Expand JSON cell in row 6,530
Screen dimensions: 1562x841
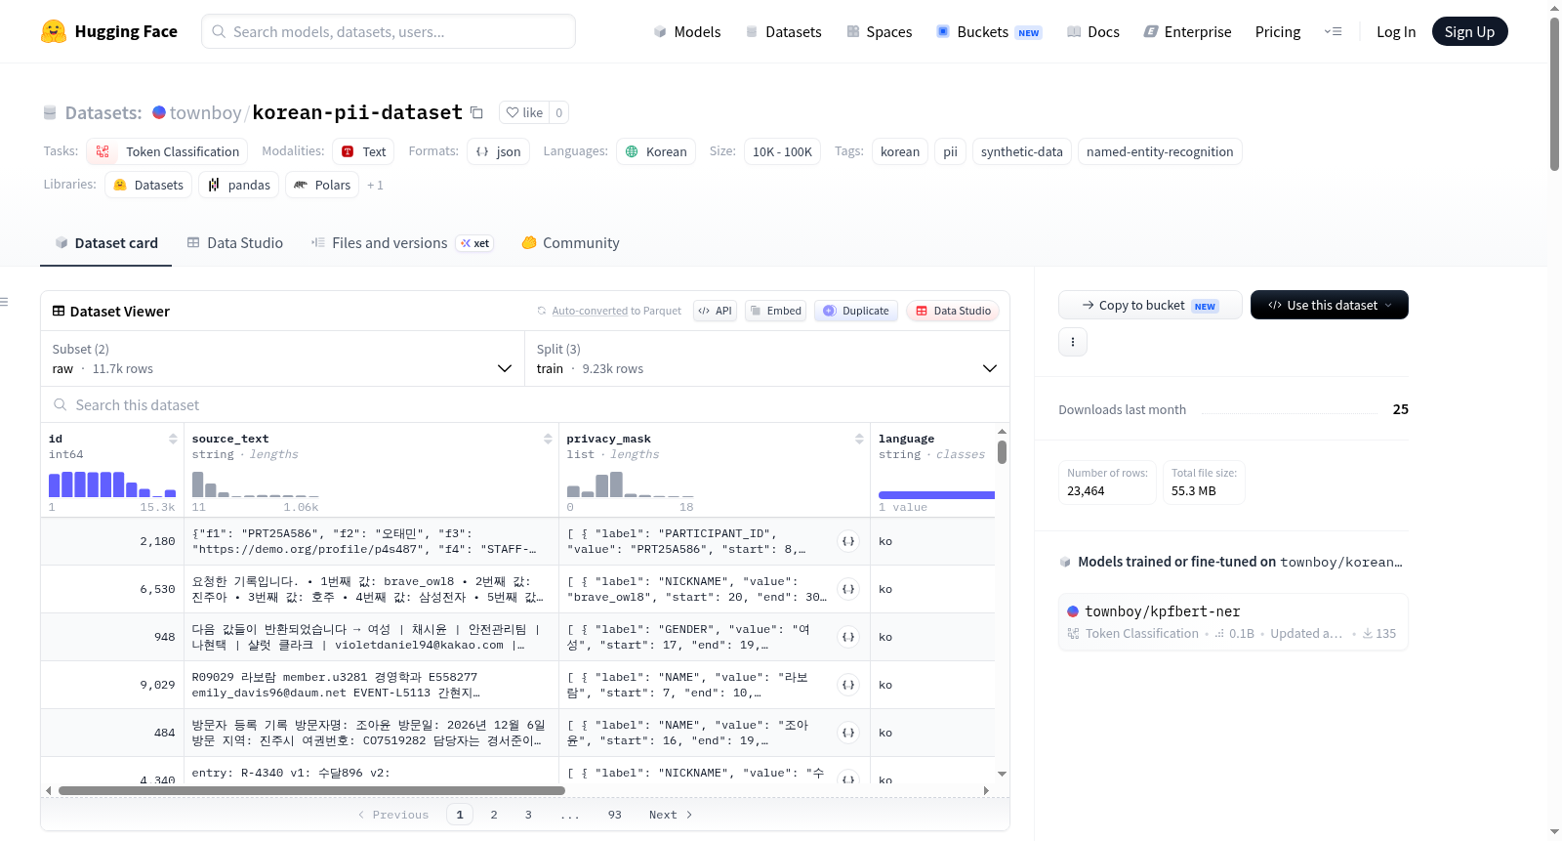coord(848,589)
